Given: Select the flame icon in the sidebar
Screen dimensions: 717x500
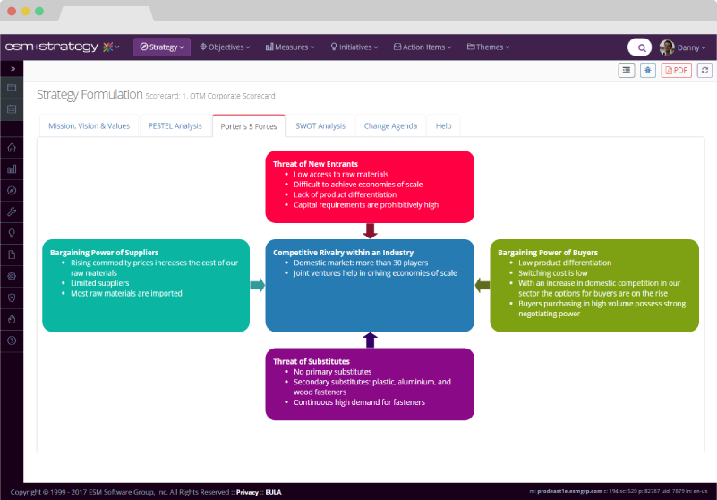Looking at the screenshot, I should coord(12,319).
